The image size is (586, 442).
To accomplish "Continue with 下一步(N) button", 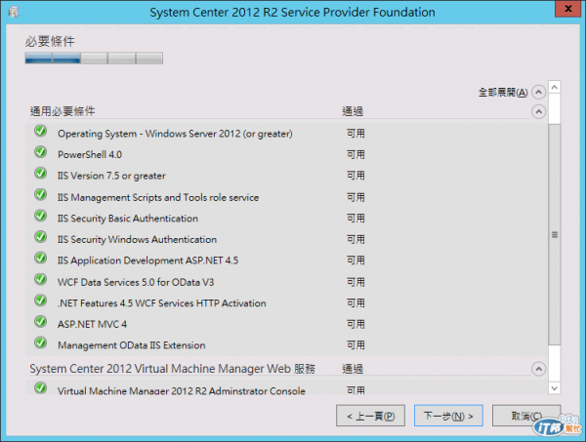I will [x=448, y=416].
